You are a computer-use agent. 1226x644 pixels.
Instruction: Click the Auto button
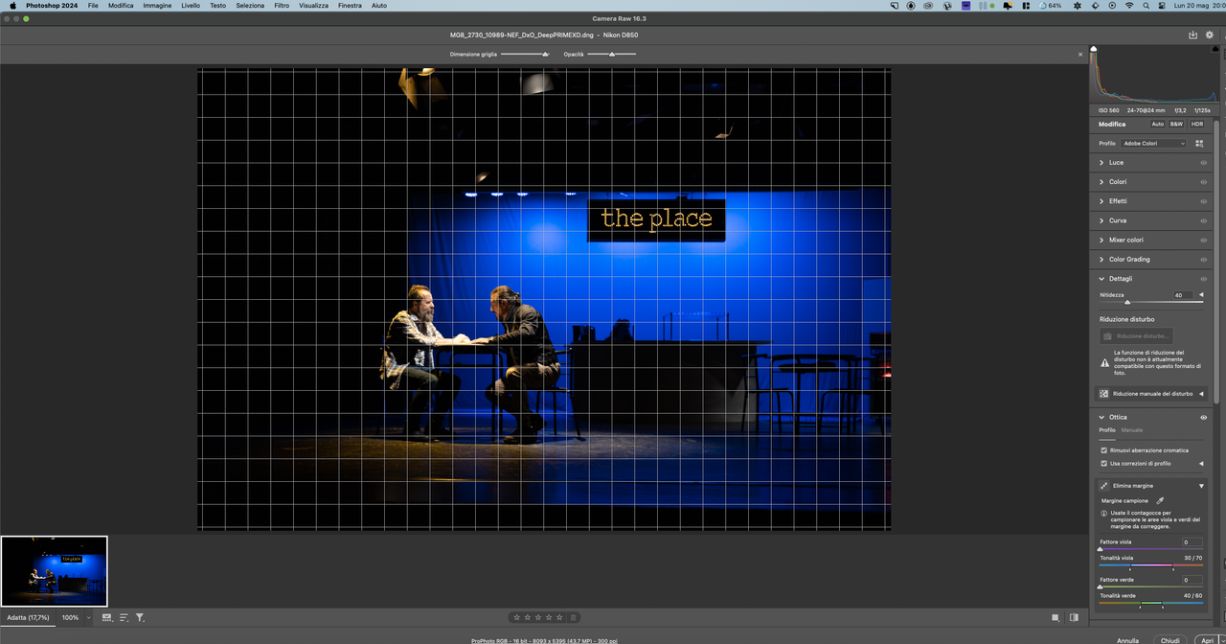[1158, 124]
